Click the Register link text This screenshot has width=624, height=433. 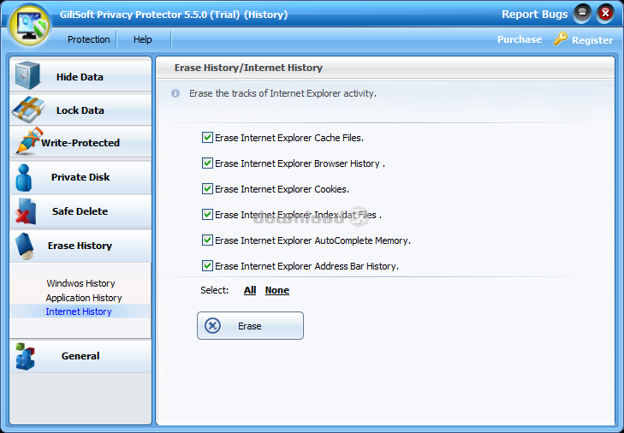point(592,40)
